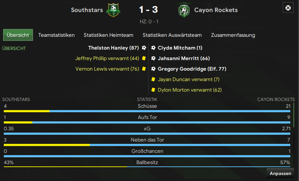Open the Statistiken Heimteam tab
Image resolution: width=299 pixels, height=181 pixels.
[x=109, y=35]
